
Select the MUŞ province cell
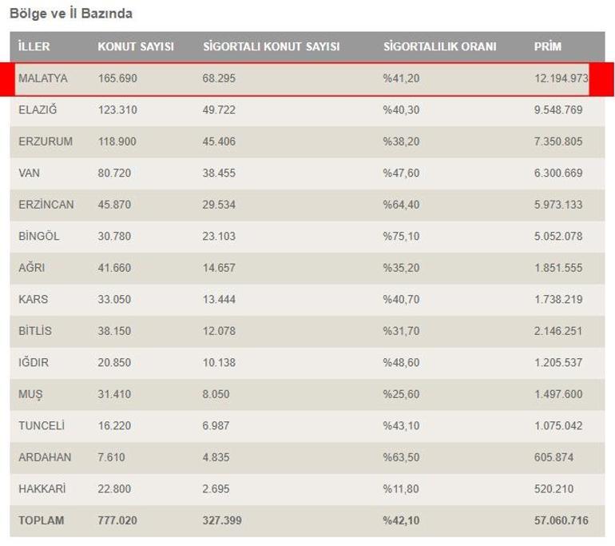click(30, 394)
